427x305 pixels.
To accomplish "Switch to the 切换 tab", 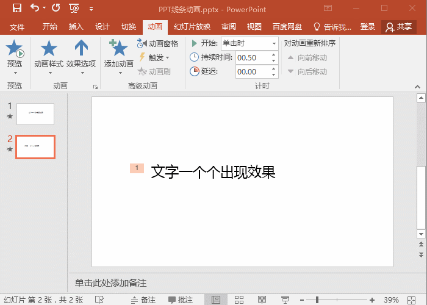I will tap(129, 27).
